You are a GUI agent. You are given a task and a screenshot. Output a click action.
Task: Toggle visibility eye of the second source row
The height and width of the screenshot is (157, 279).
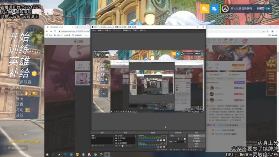[x=116, y=138]
